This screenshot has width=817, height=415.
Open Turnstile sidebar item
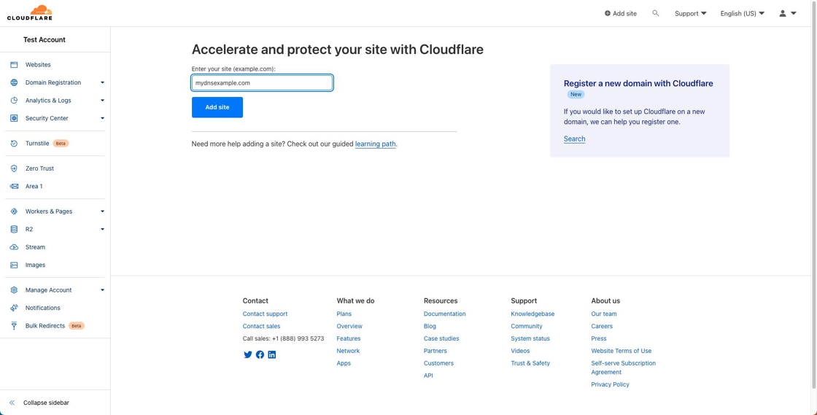[37, 143]
